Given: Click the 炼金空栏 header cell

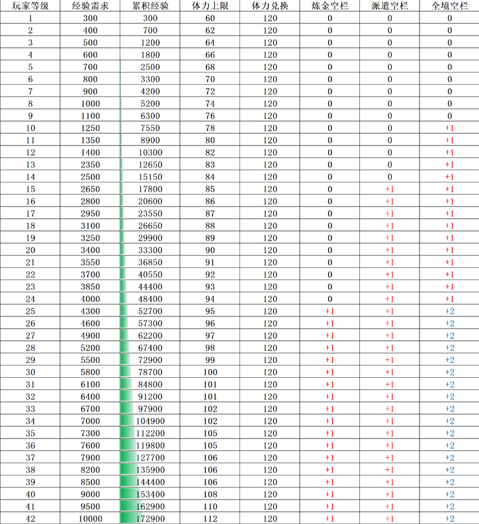Looking at the screenshot, I should point(330,6).
